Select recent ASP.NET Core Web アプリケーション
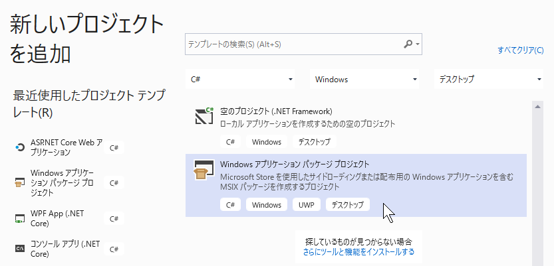 [x=67, y=148]
